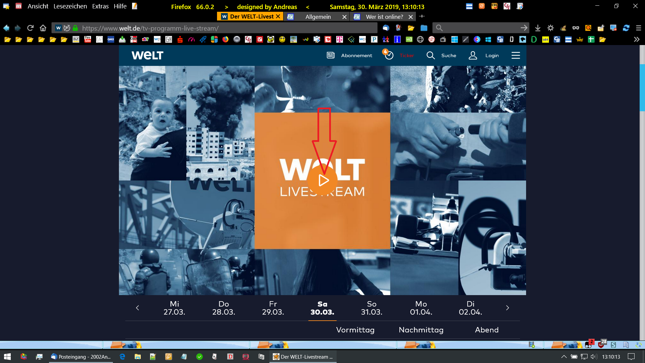Go to Firefox home page

coord(43,28)
